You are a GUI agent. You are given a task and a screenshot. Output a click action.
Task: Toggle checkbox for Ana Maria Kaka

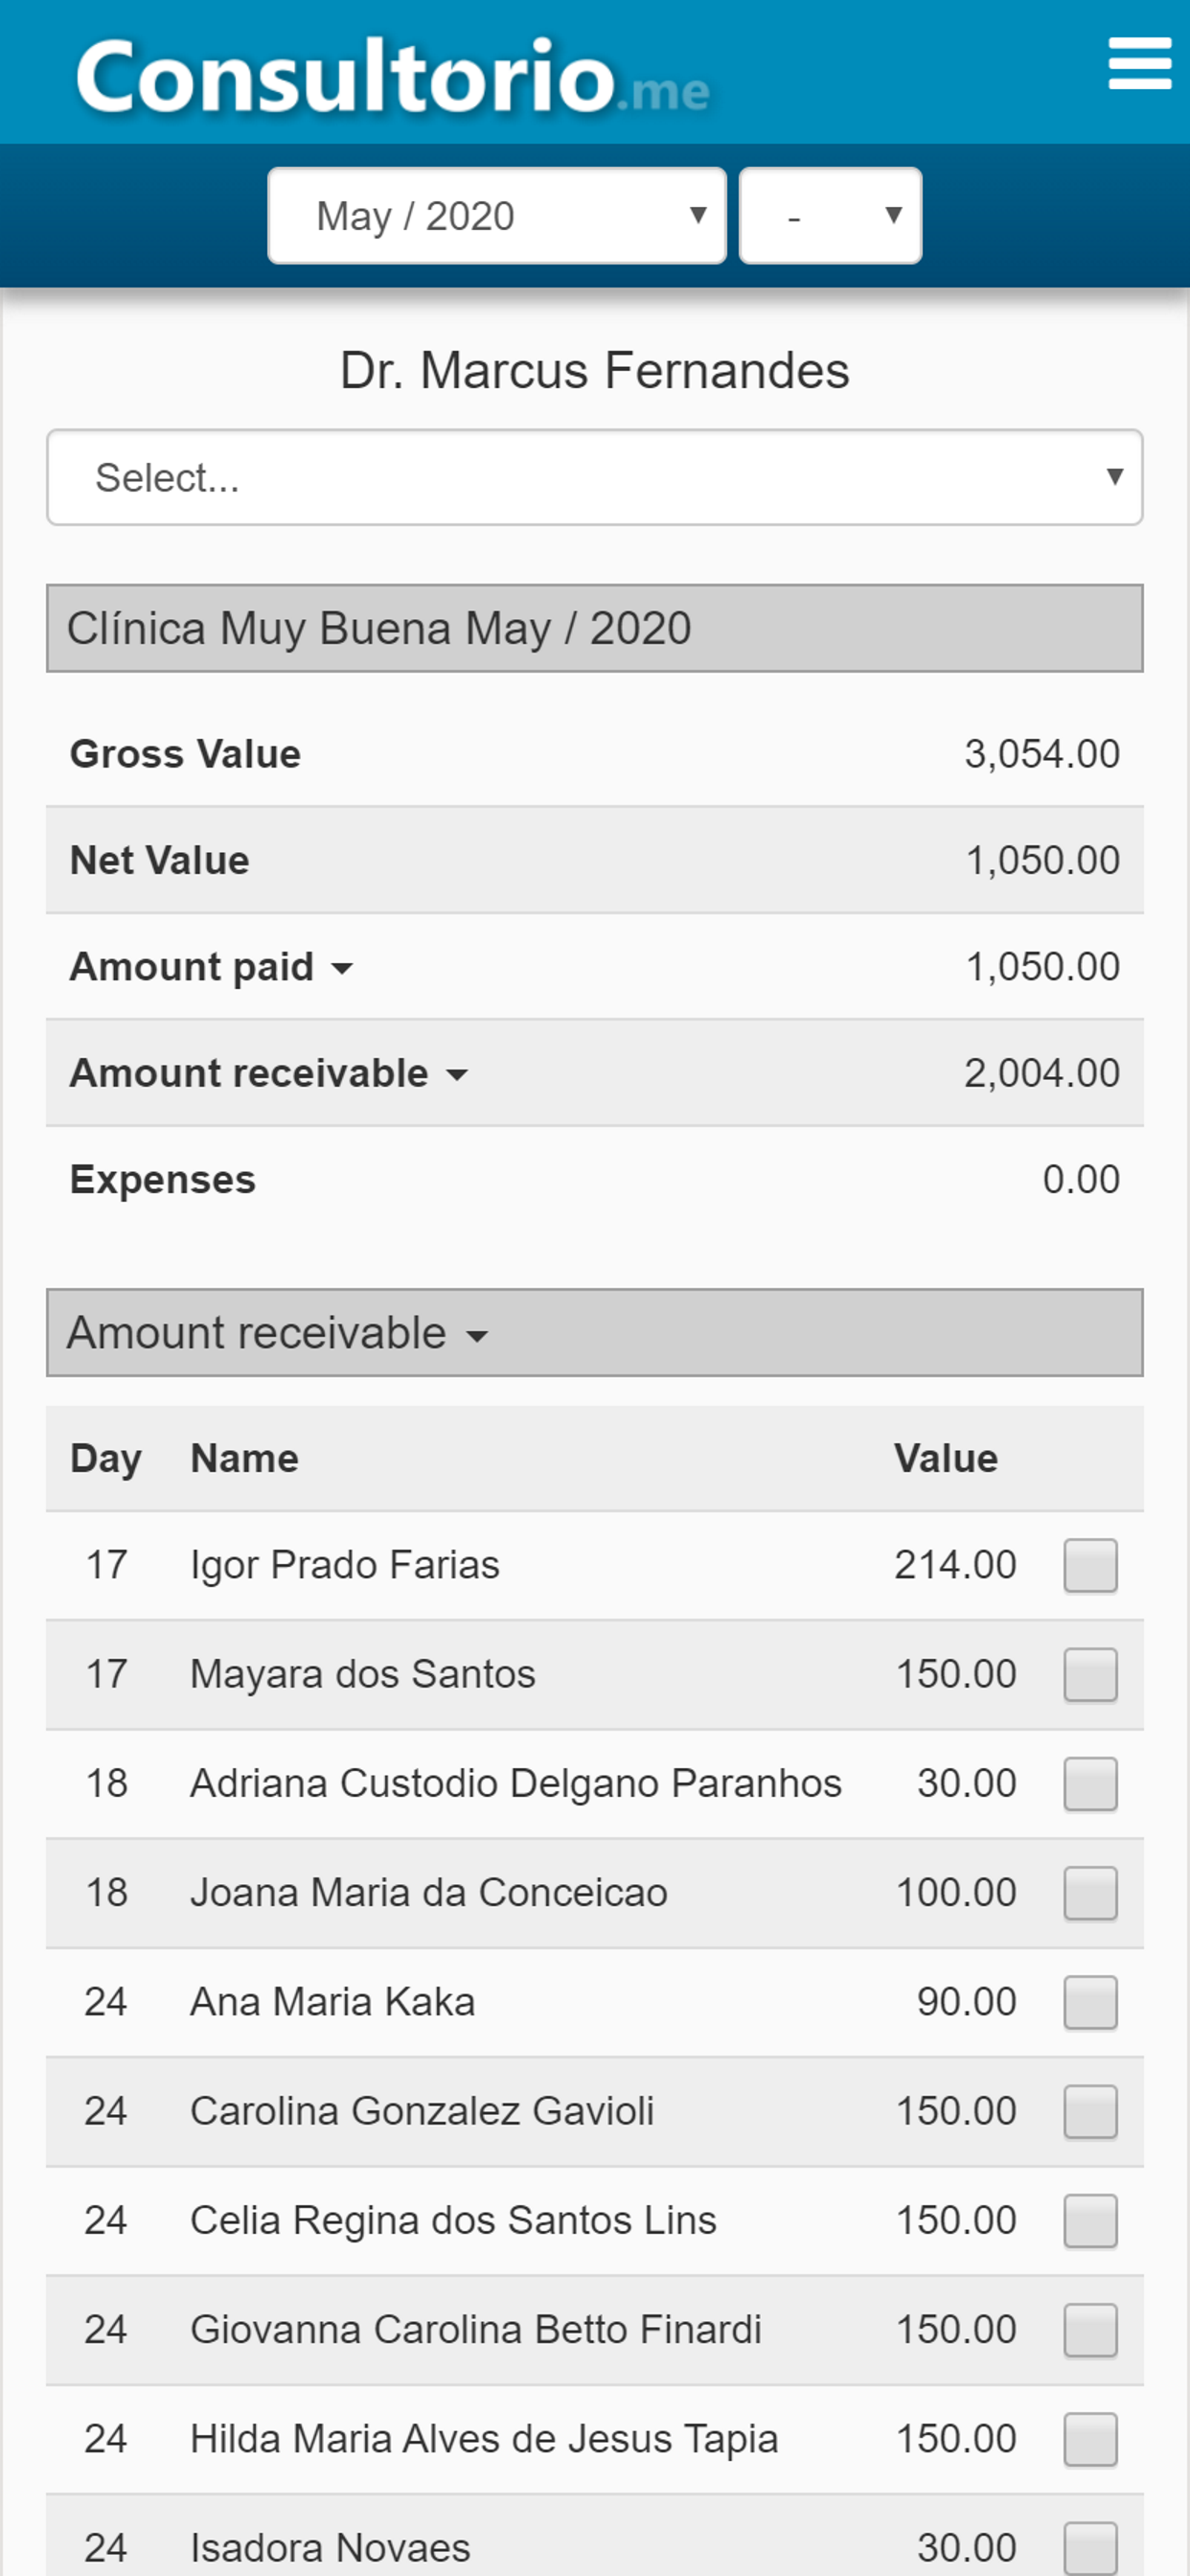[1090, 2002]
